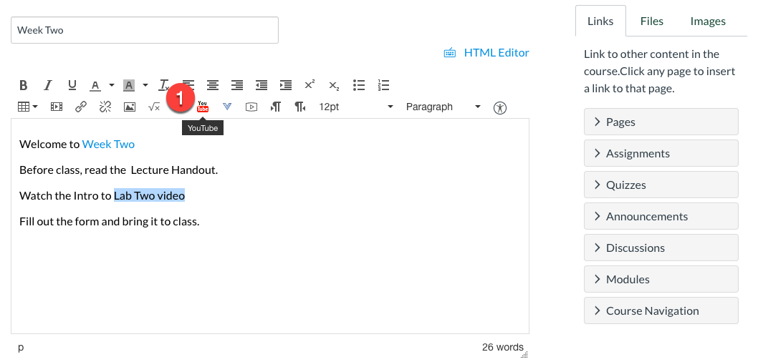The height and width of the screenshot is (362, 758).
Task: Open the math equation editor
Action: (153, 107)
